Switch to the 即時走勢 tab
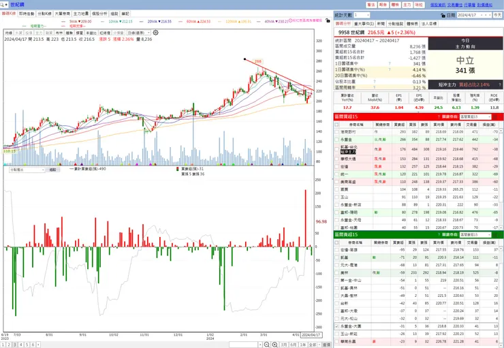 pos(27,14)
